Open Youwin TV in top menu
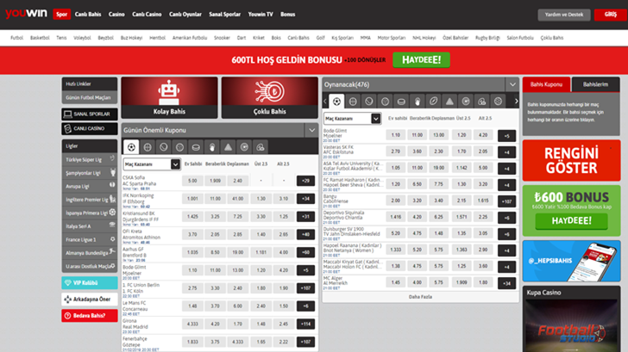This screenshot has width=628, height=352. tap(261, 15)
